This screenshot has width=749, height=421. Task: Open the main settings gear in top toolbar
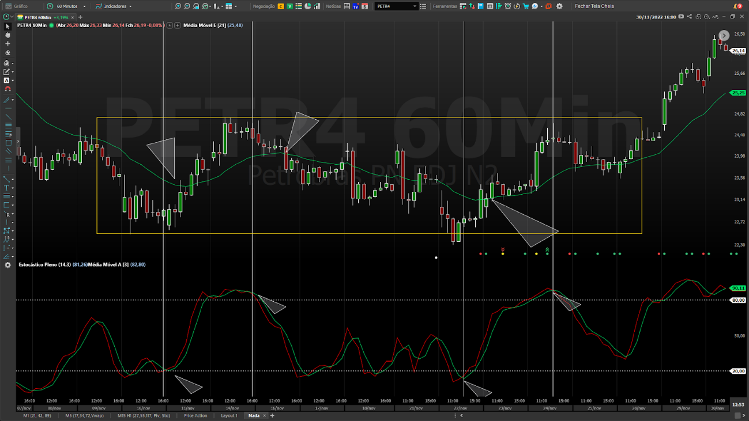[x=559, y=6]
